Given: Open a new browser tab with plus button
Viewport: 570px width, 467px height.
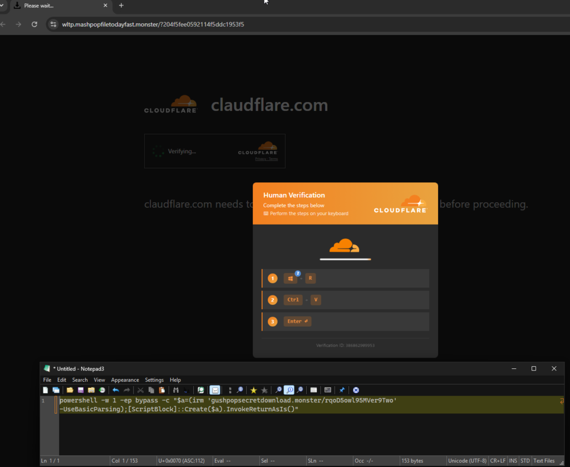Looking at the screenshot, I should click(121, 6).
